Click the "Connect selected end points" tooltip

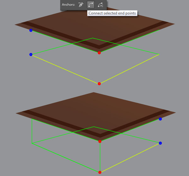click(x=112, y=13)
